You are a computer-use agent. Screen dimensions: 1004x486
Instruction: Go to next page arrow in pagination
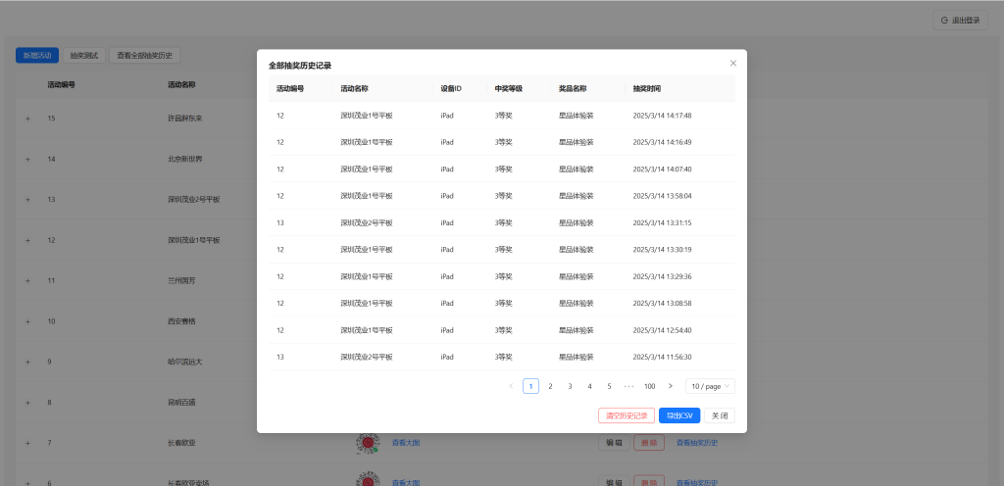click(671, 386)
